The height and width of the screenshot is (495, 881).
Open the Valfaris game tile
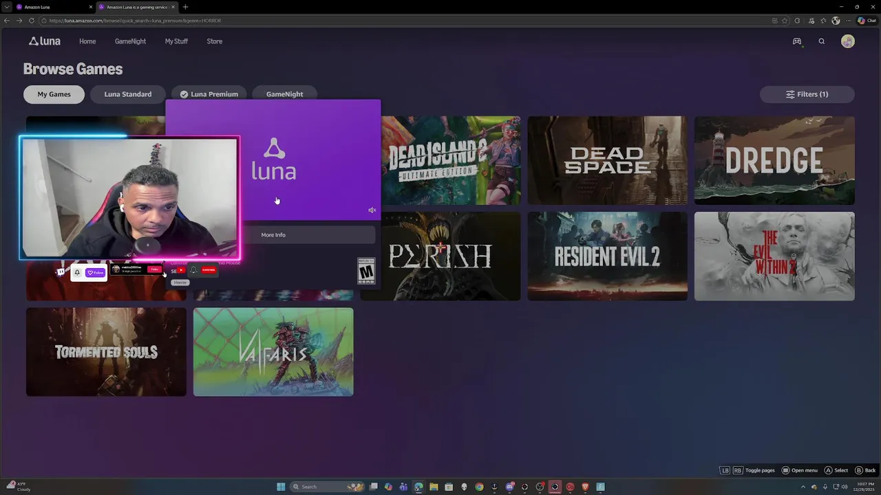coord(273,352)
